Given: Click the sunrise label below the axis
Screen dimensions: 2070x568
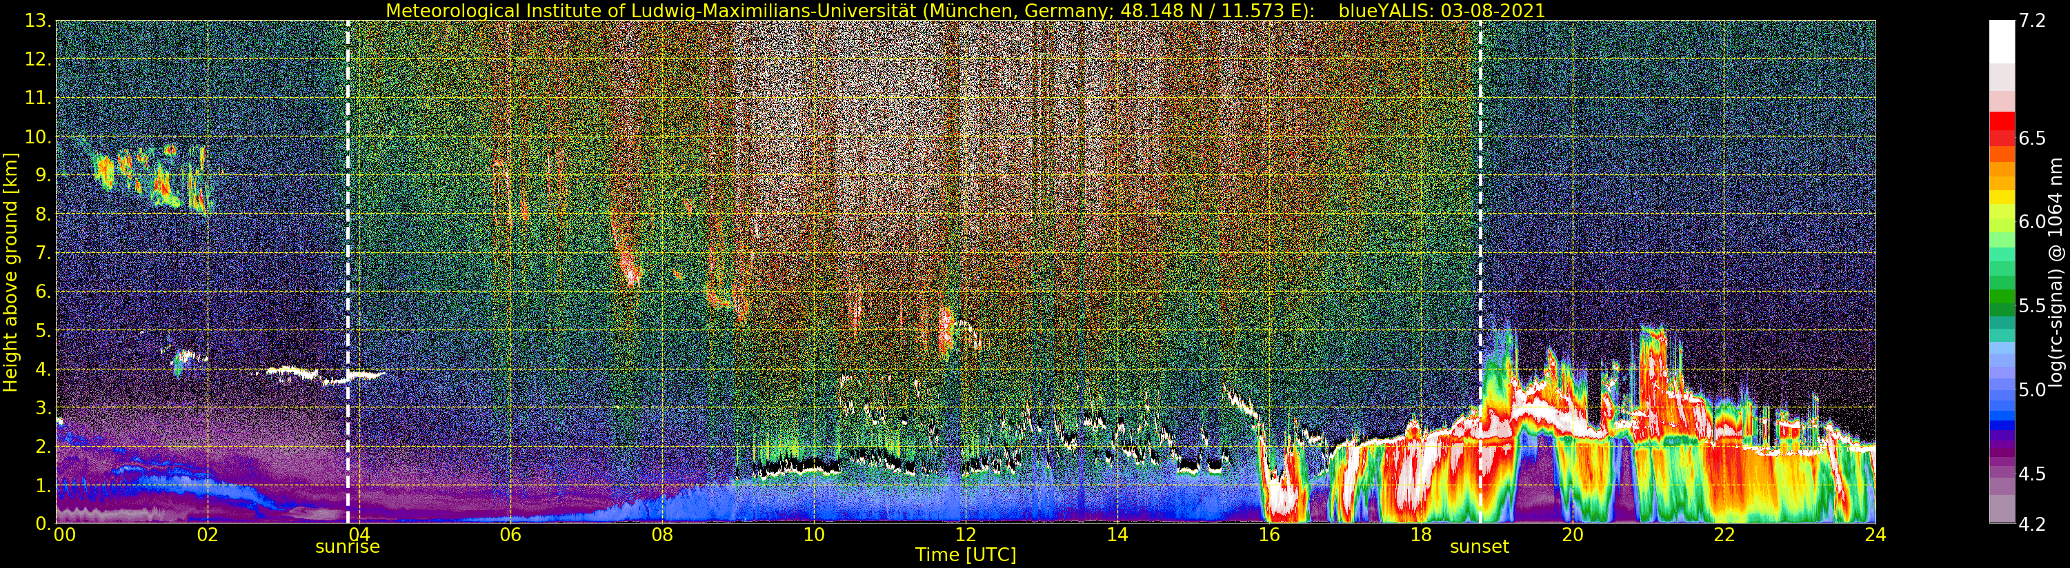Looking at the screenshot, I should tap(347, 547).
